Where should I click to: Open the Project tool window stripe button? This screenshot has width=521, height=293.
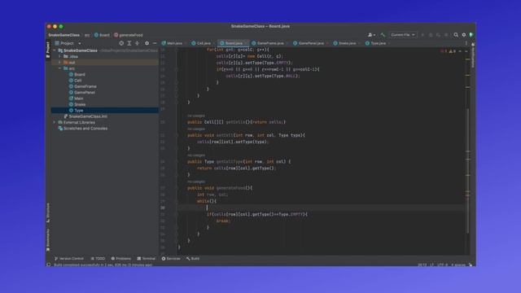pos(48,50)
